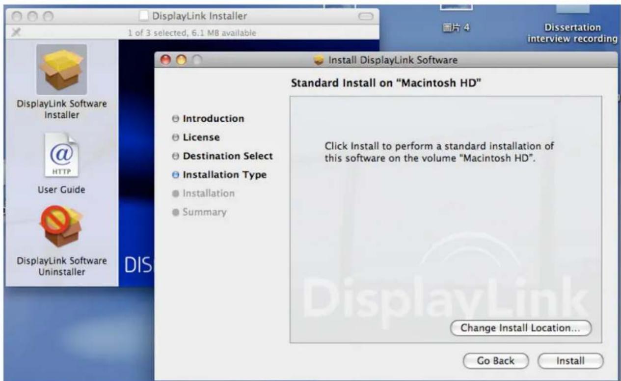Click the Standard Install on Macintosh HD heading
This screenshot has width=621, height=381.
tap(385, 83)
